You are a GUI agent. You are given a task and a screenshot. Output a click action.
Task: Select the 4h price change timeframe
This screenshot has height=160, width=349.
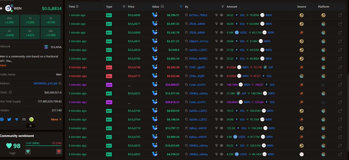pos(10,33)
